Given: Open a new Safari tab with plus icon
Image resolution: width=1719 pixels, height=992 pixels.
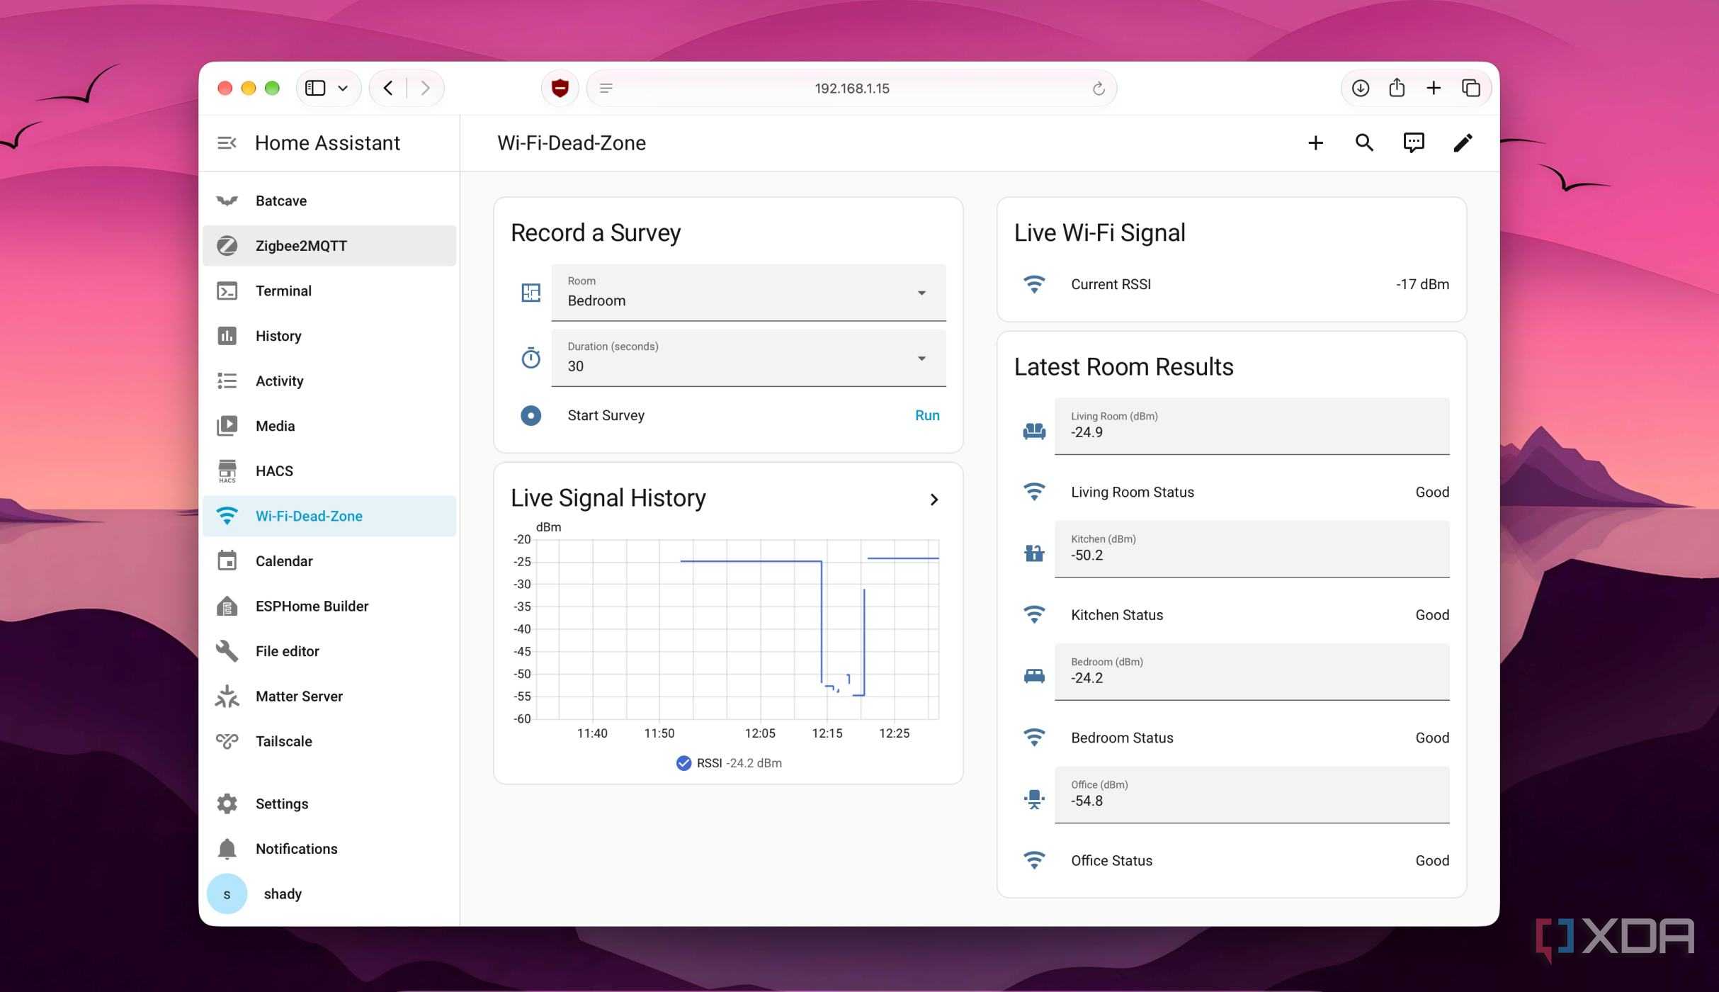Looking at the screenshot, I should [x=1434, y=89].
